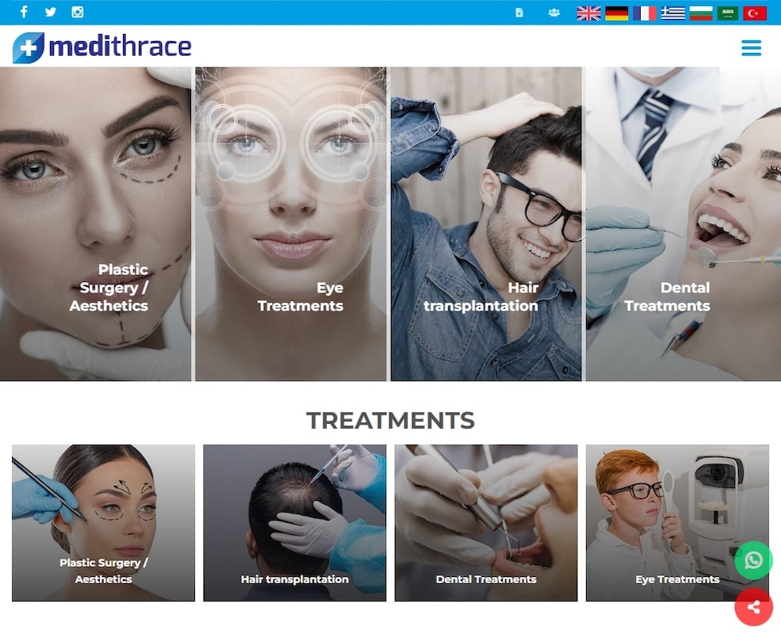Select Eye Treatments thumbnail under Treatments
The image size is (781, 634).
point(677,523)
